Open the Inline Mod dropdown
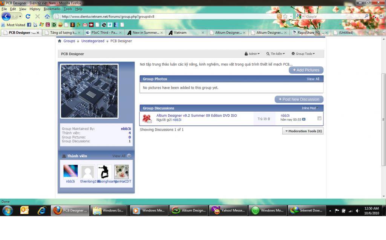Viewport: 386px width, 240px height. tap(310, 108)
